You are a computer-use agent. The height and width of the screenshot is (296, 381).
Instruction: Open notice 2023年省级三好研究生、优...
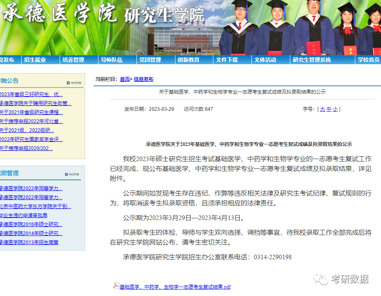(x=31, y=94)
